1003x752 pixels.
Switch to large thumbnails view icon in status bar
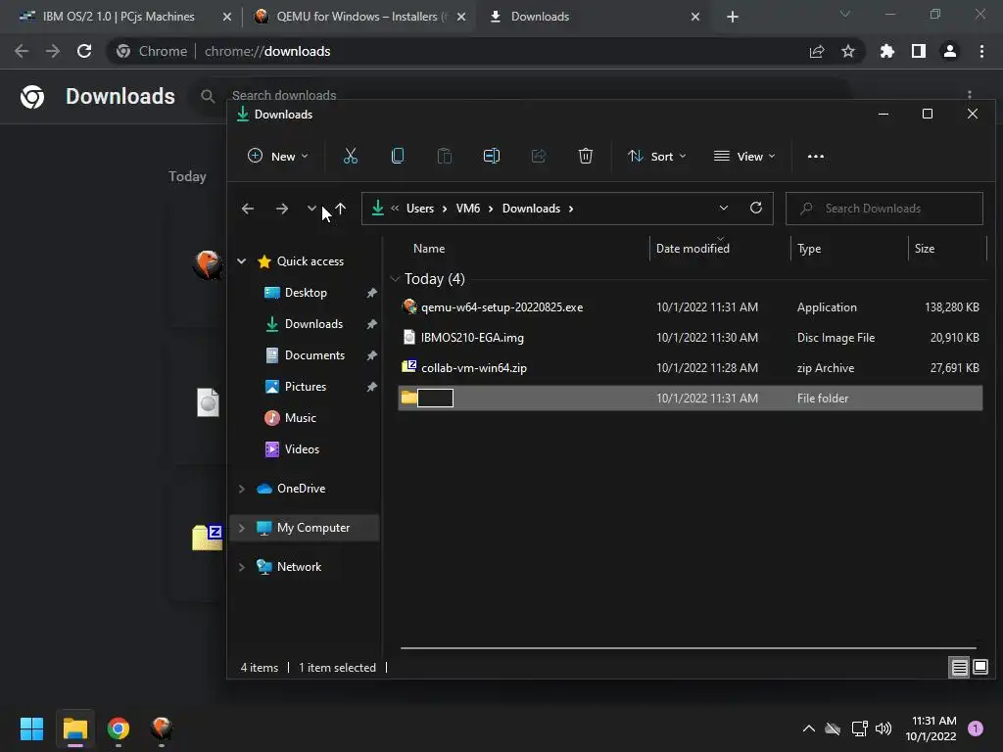[x=979, y=668]
